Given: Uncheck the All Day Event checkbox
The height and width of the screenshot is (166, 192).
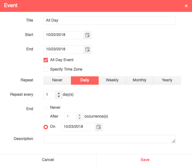Looking at the screenshot, I should [x=46, y=60].
